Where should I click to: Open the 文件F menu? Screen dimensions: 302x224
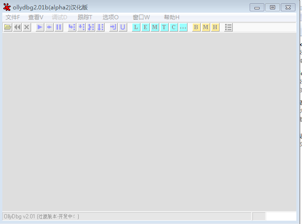click(13, 17)
